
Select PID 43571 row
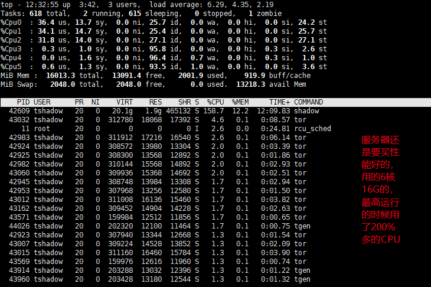tap(19, 217)
